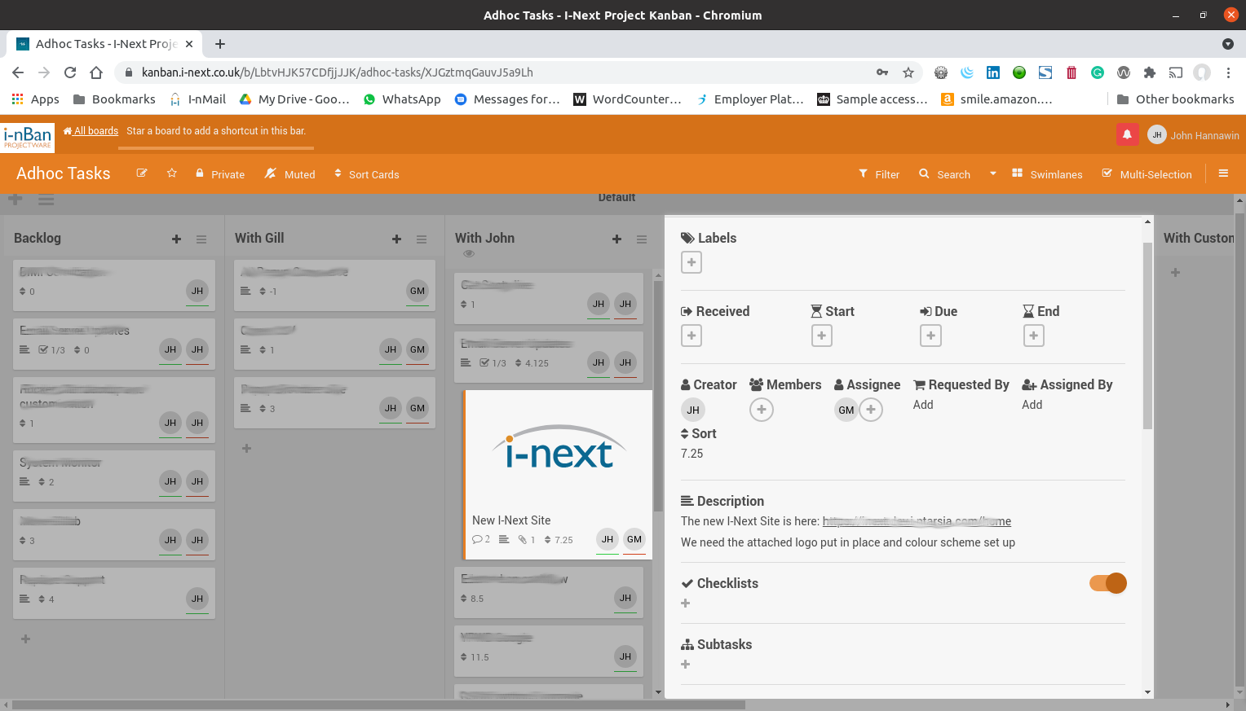1246x711 pixels.
Task: Enable Multi-Selection mode
Action: pyautogui.click(x=1147, y=174)
